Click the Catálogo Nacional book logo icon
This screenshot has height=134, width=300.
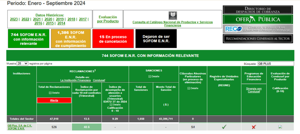[173, 16]
